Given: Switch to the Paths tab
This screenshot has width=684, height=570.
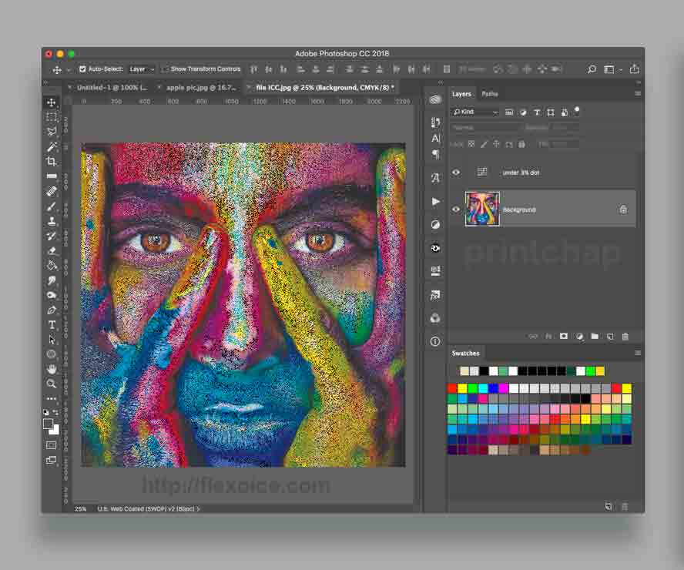Looking at the screenshot, I should click(490, 94).
